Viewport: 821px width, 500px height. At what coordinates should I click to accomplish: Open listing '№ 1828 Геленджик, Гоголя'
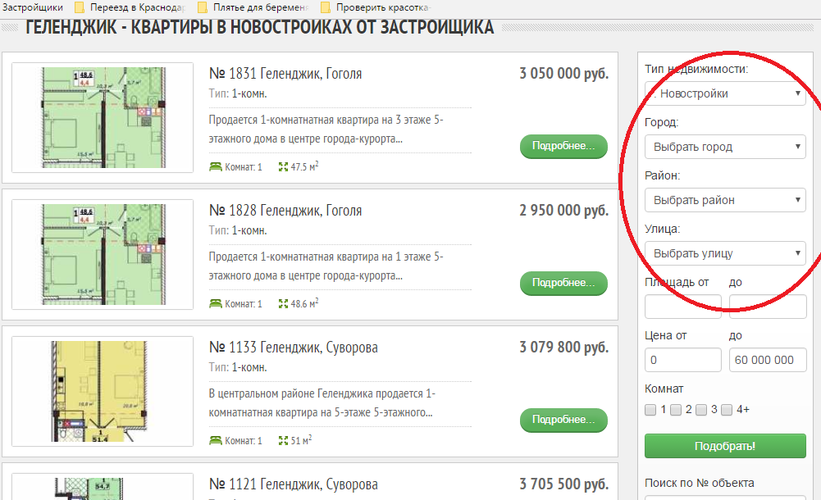pyautogui.click(x=285, y=211)
